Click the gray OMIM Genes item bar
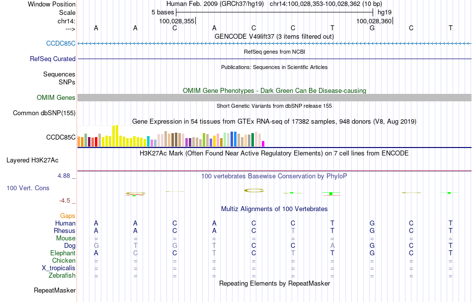This screenshot has width=472, height=302. pos(275,97)
